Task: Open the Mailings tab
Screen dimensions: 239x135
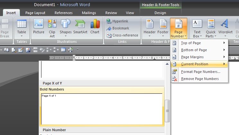Action: 89,13
